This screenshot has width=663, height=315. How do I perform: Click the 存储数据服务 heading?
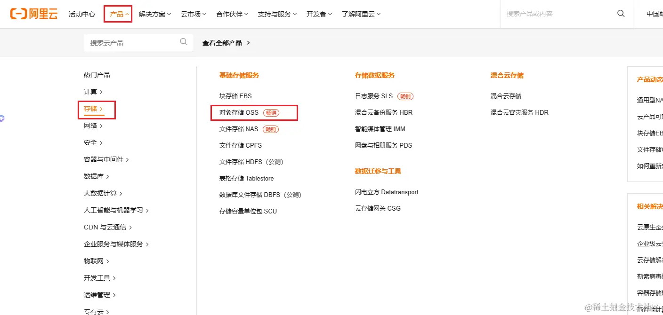[x=375, y=75]
